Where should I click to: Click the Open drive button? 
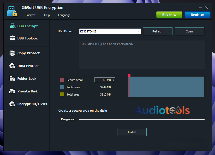click(x=189, y=31)
